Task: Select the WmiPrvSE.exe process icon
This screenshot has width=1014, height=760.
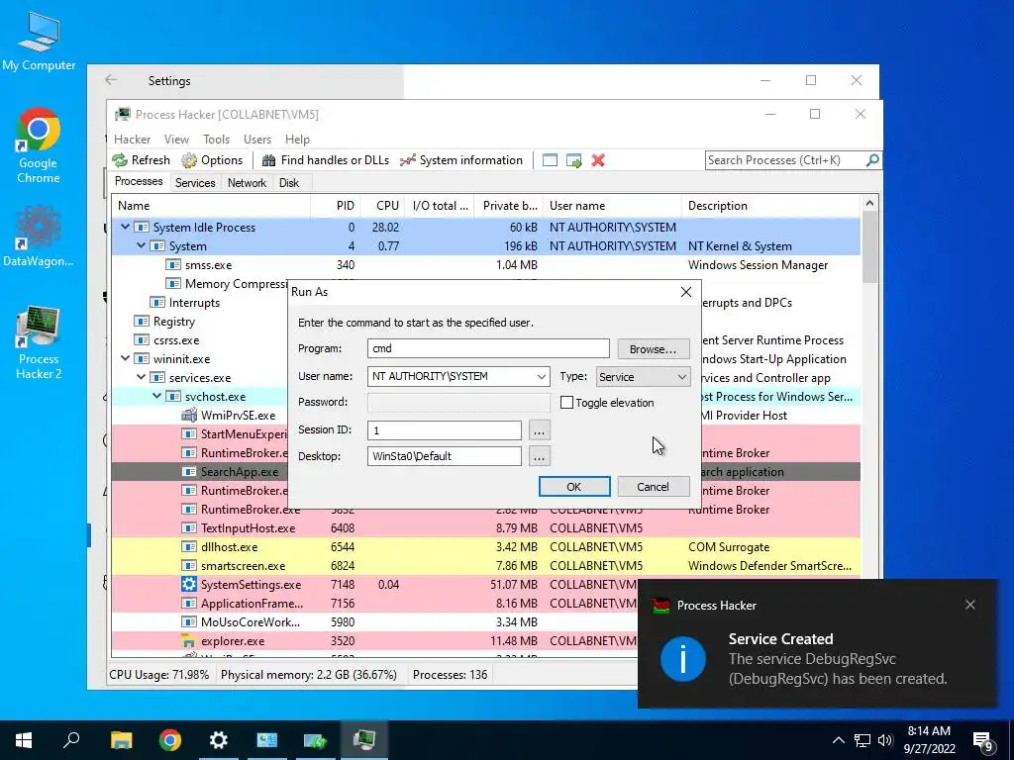Action: click(189, 416)
